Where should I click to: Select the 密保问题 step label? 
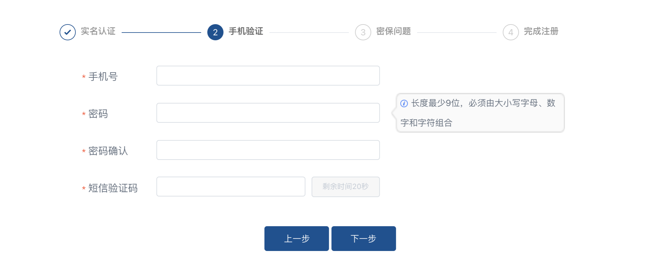(x=393, y=31)
